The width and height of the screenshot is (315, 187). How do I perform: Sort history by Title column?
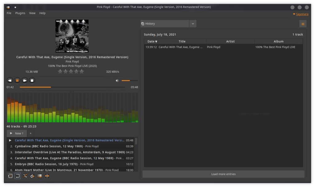(x=182, y=41)
